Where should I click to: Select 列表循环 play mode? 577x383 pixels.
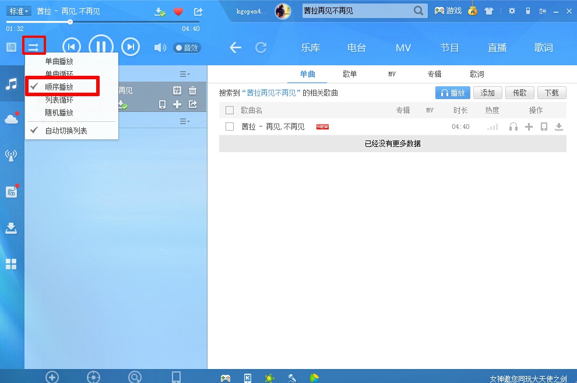(59, 100)
